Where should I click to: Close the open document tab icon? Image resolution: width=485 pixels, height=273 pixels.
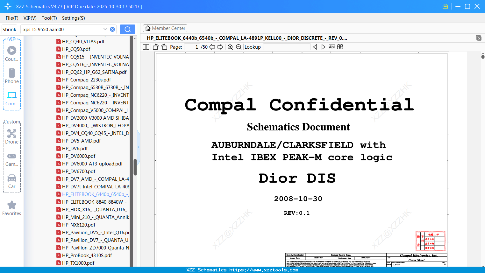pyautogui.click(x=479, y=38)
